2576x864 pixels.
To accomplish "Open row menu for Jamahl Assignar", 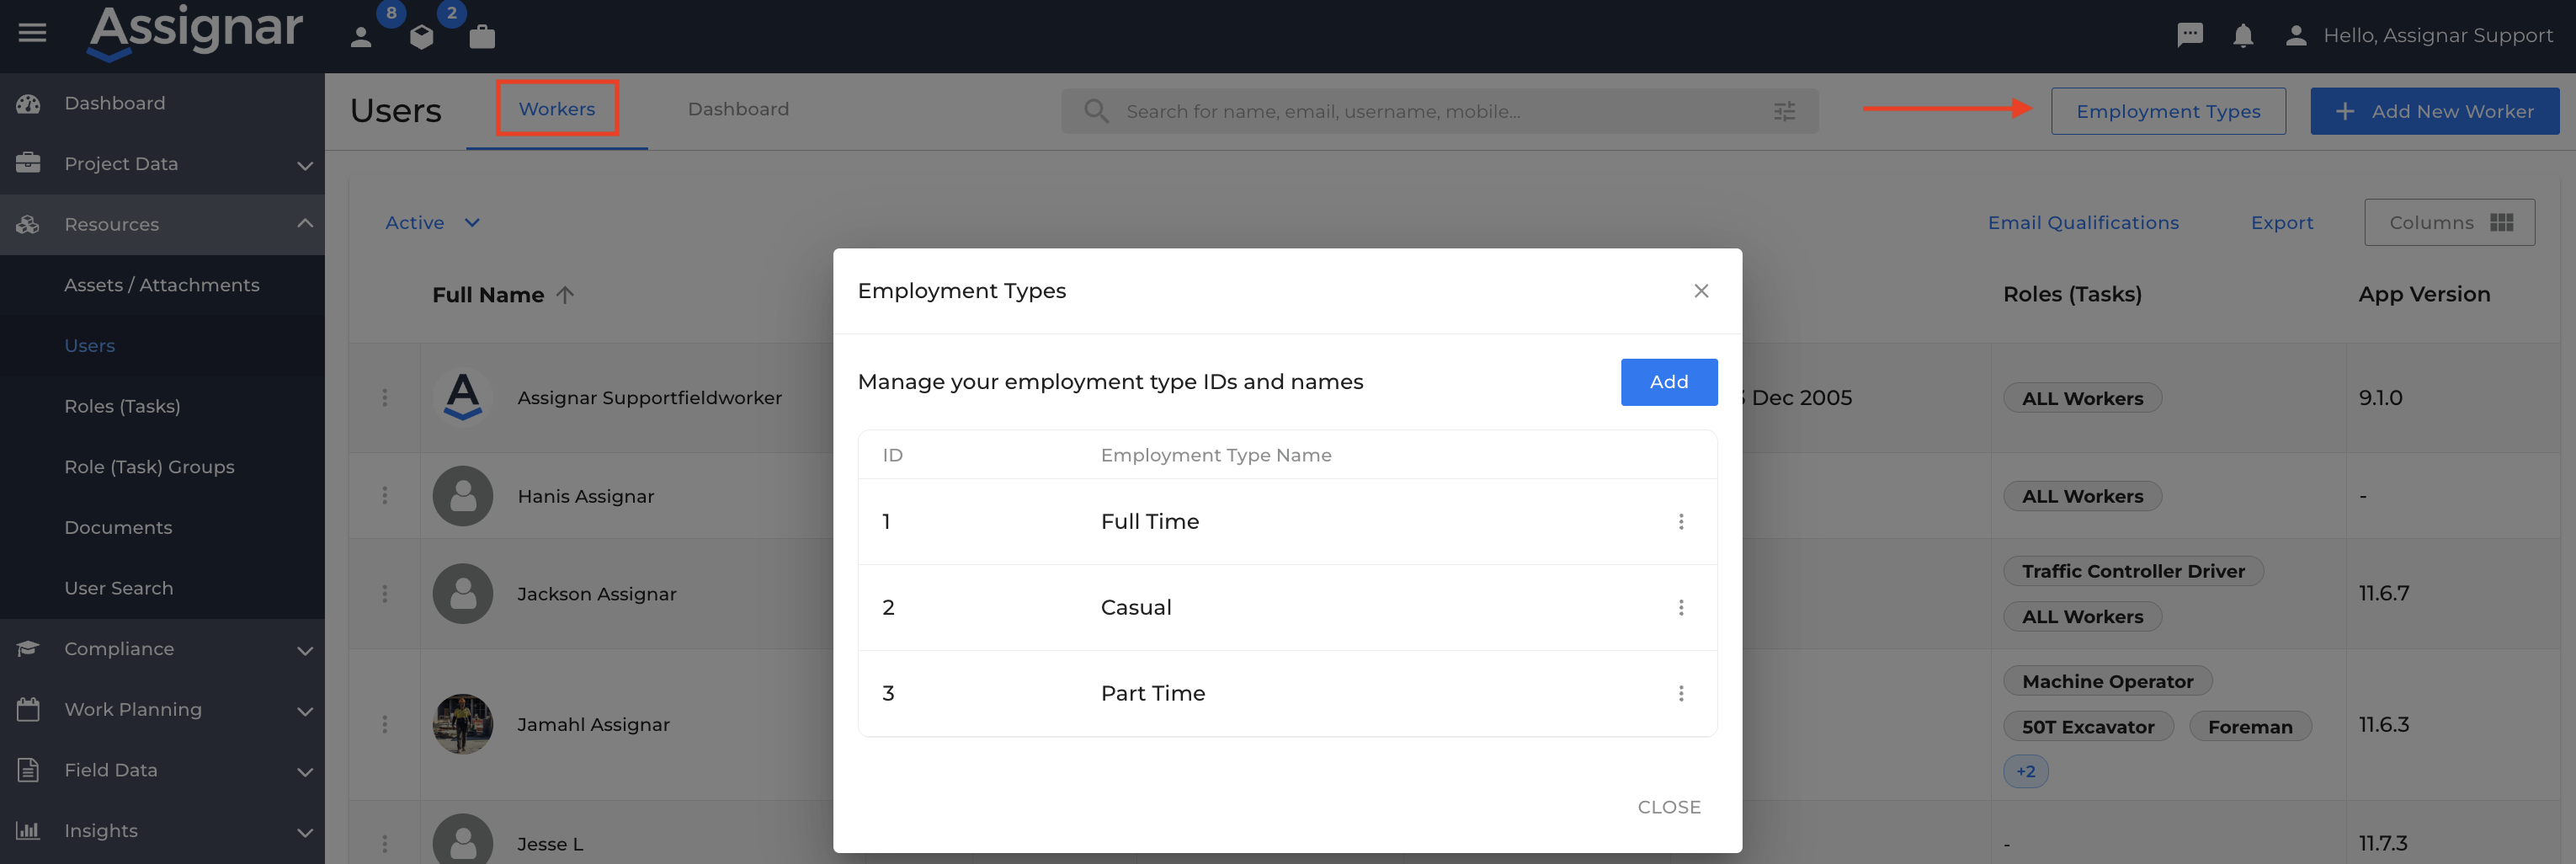I will point(384,724).
